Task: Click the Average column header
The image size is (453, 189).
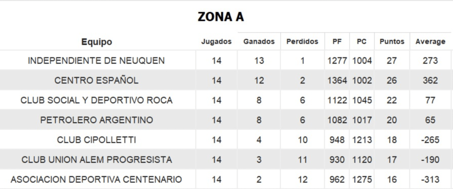Action: (x=430, y=42)
